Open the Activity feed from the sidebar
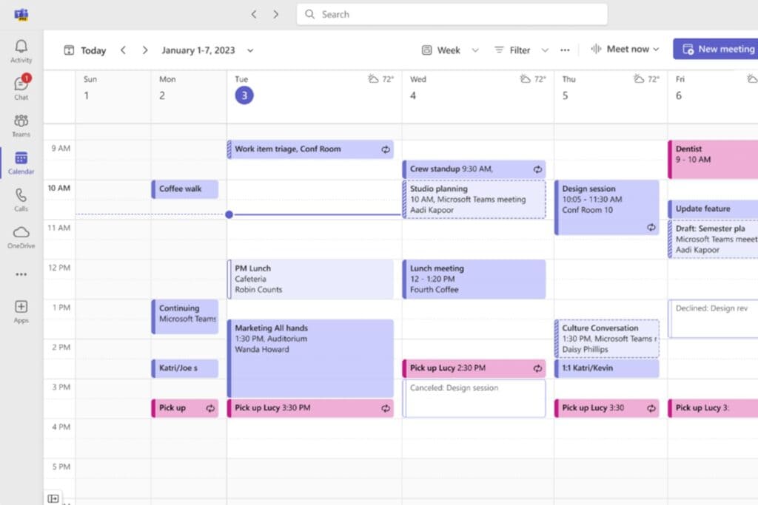758x505 pixels. (21, 46)
